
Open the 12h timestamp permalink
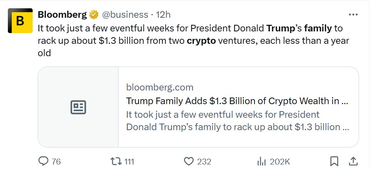point(163,15)
